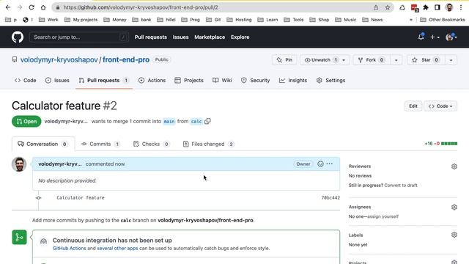Click the author avatar beside comment
The image size is (469, 264).
19,164
